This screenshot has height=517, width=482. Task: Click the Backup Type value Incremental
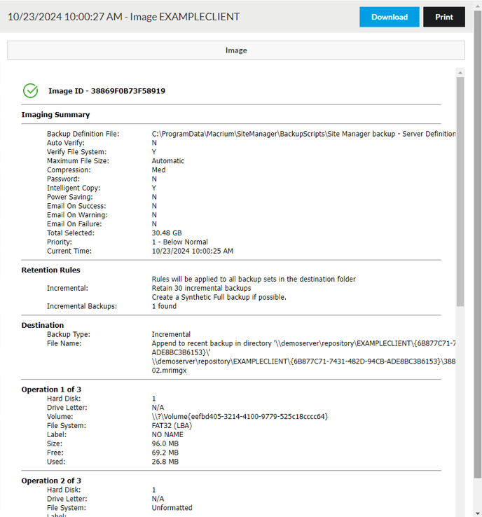(x=171, y=334)
